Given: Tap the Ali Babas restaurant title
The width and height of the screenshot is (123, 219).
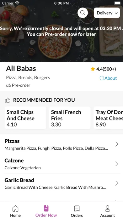Looking at the screenshot, I should pyautogui.click(x=21, y=69).
